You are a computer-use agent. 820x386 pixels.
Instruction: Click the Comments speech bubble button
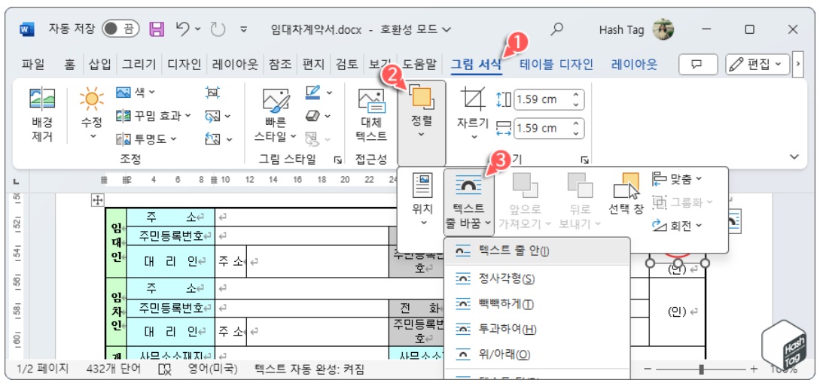(697, 65)
